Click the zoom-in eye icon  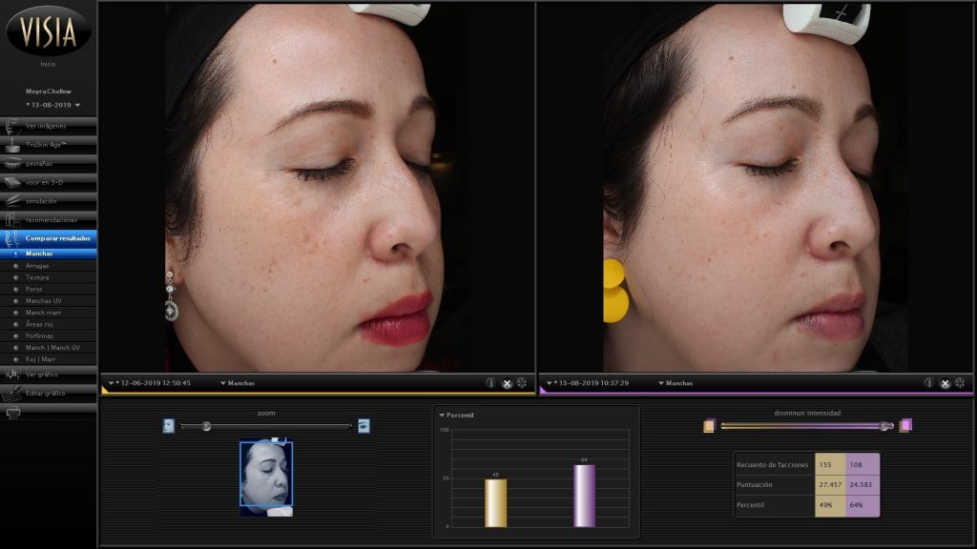click(364, 426)
